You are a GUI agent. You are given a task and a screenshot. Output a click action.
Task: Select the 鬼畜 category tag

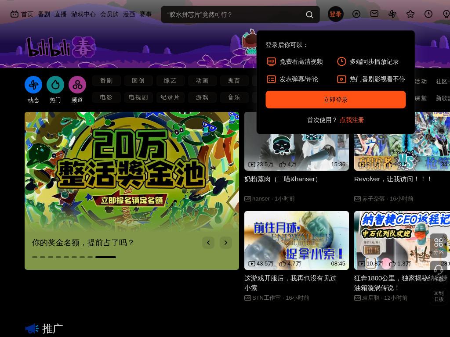pos(234,81)
